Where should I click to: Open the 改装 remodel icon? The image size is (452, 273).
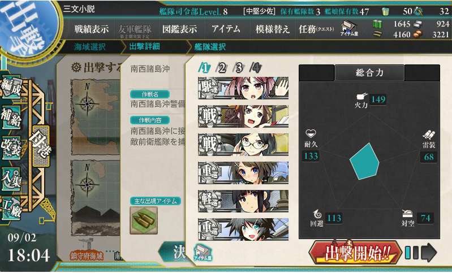tap(11, 148)
